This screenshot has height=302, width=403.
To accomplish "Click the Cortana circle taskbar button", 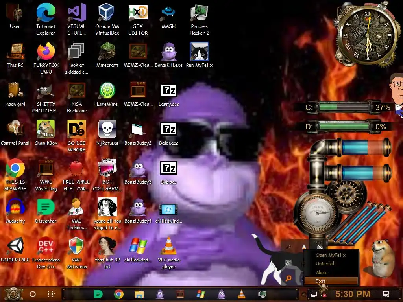I will click(32, 294).
